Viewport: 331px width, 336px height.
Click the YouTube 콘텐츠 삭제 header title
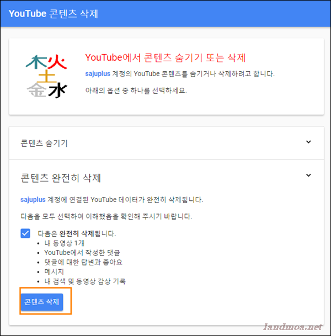click(54, 14)
